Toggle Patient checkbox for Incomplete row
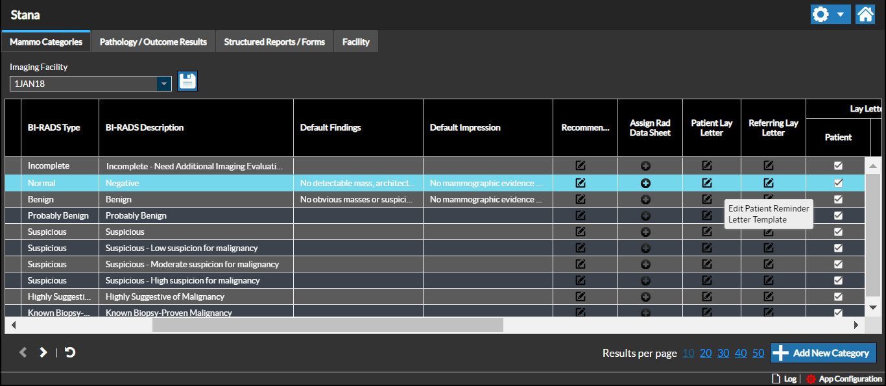This screenshot has width=886, height=386. coord(838,165)
